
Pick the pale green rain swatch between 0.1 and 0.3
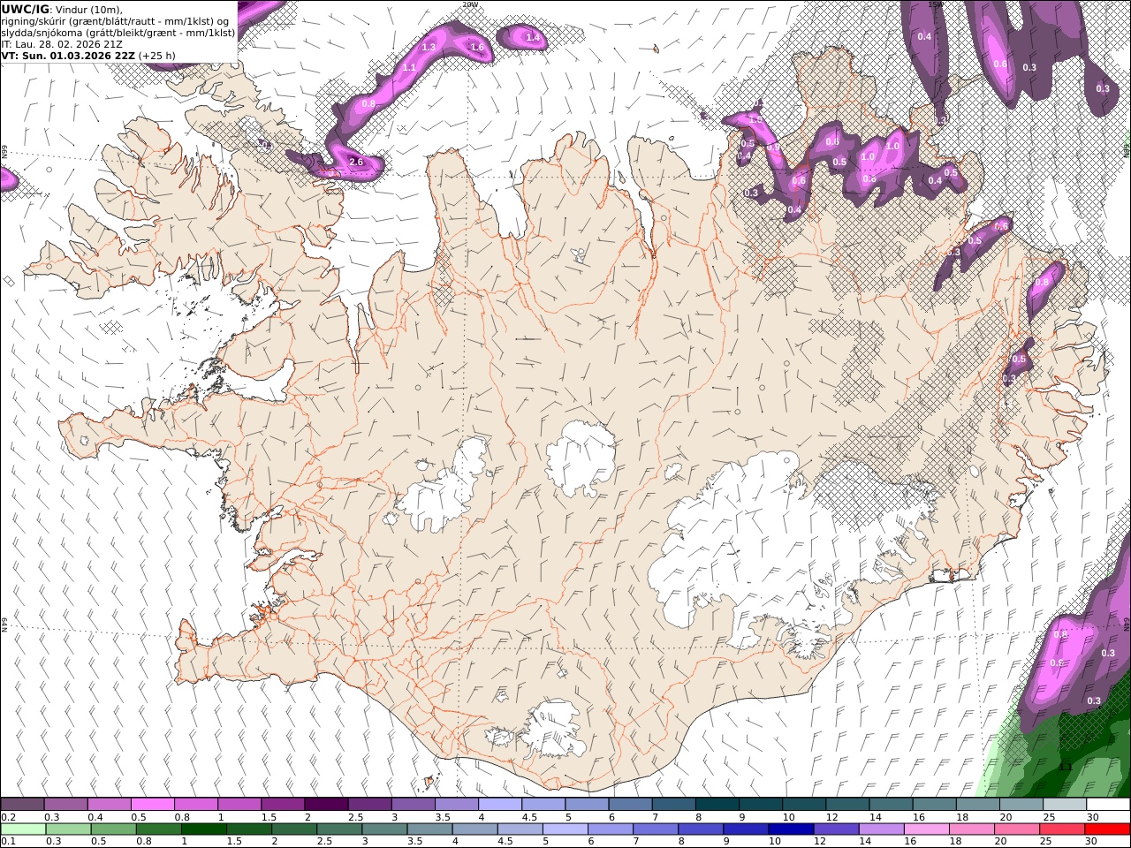click(x=23, y=829)
